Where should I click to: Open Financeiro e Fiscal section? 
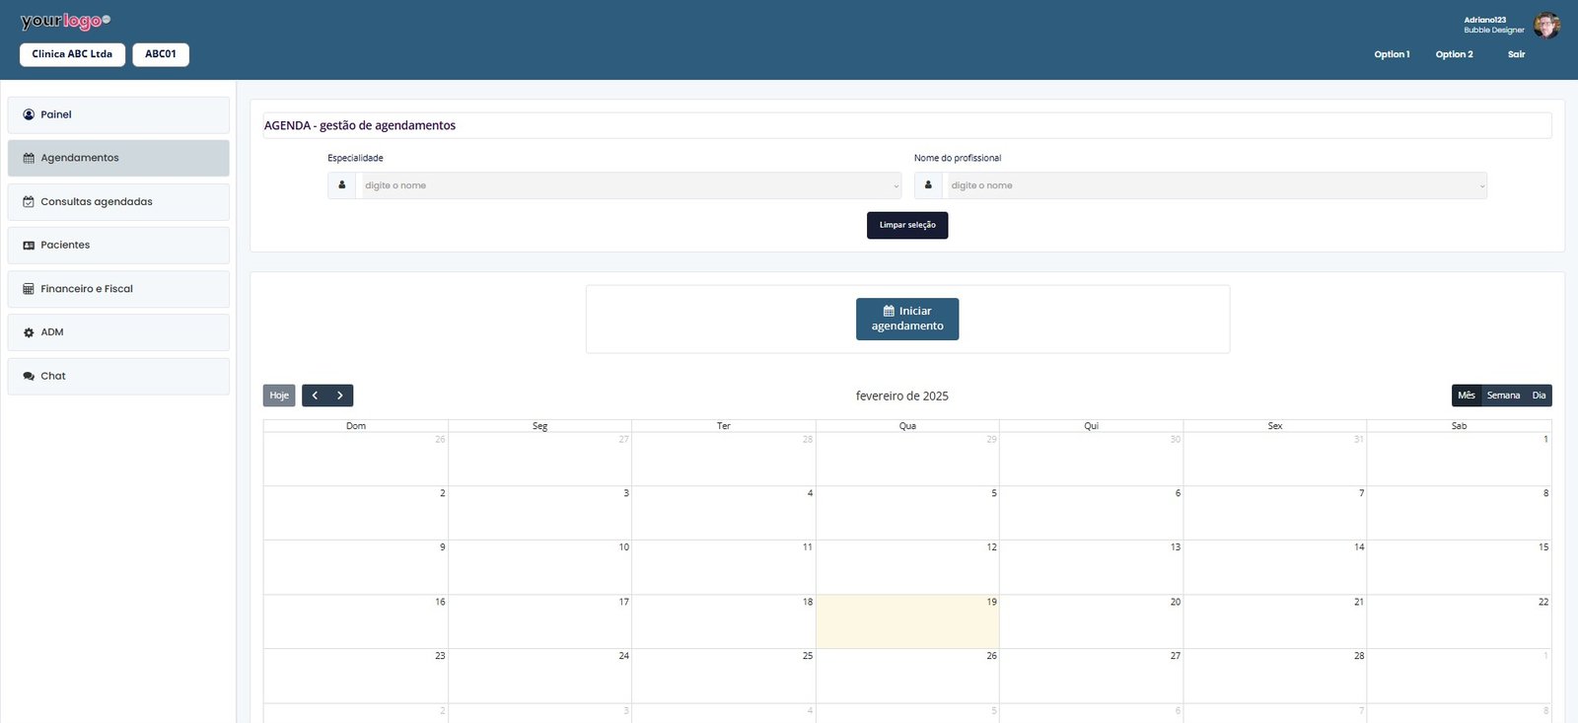[x=118, y=289]
